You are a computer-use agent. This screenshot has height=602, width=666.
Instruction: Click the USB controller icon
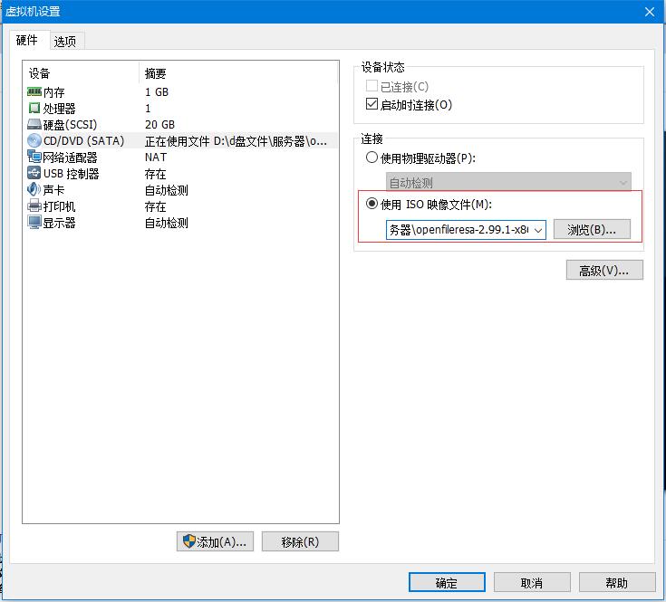point(34,173)
